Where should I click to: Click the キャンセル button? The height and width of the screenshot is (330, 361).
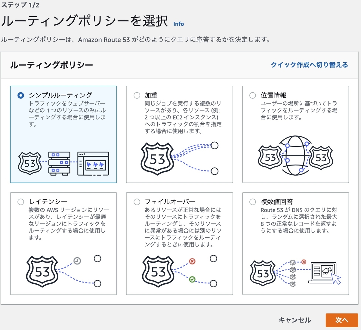click(295, 320)
